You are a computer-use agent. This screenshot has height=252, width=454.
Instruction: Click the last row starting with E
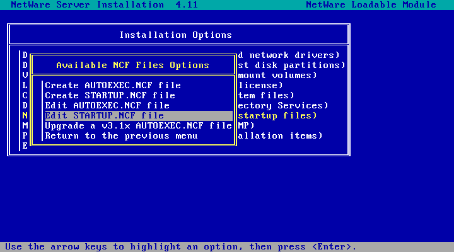tap(25, 146)
